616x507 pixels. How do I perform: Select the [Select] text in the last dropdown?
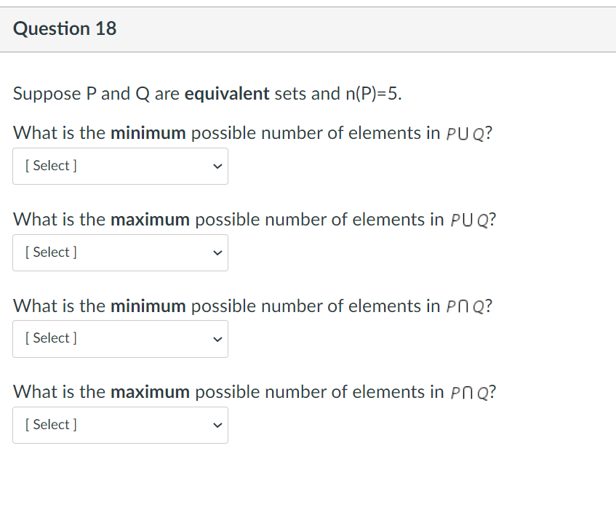point(49,424)
